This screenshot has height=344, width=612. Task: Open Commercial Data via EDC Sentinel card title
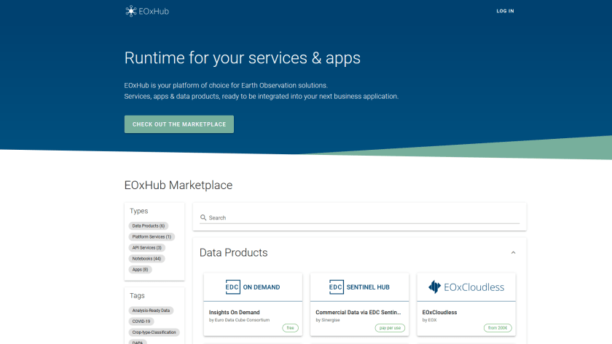pyautogui.click(x=358, y=313)
